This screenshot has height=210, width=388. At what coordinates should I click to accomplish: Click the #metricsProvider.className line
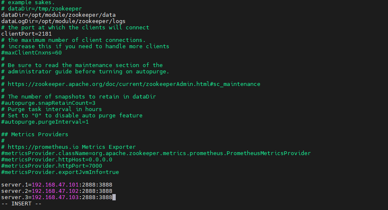pyautogui.click(x=156, y=153)
